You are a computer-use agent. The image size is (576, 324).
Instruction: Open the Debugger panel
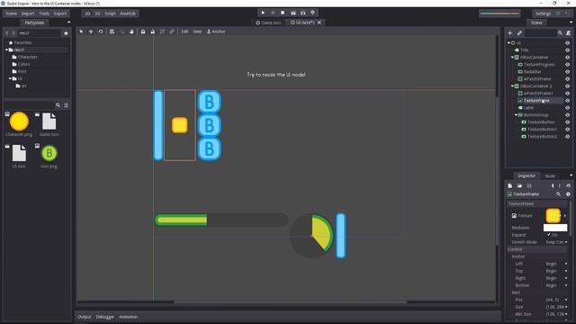point(105,317)
